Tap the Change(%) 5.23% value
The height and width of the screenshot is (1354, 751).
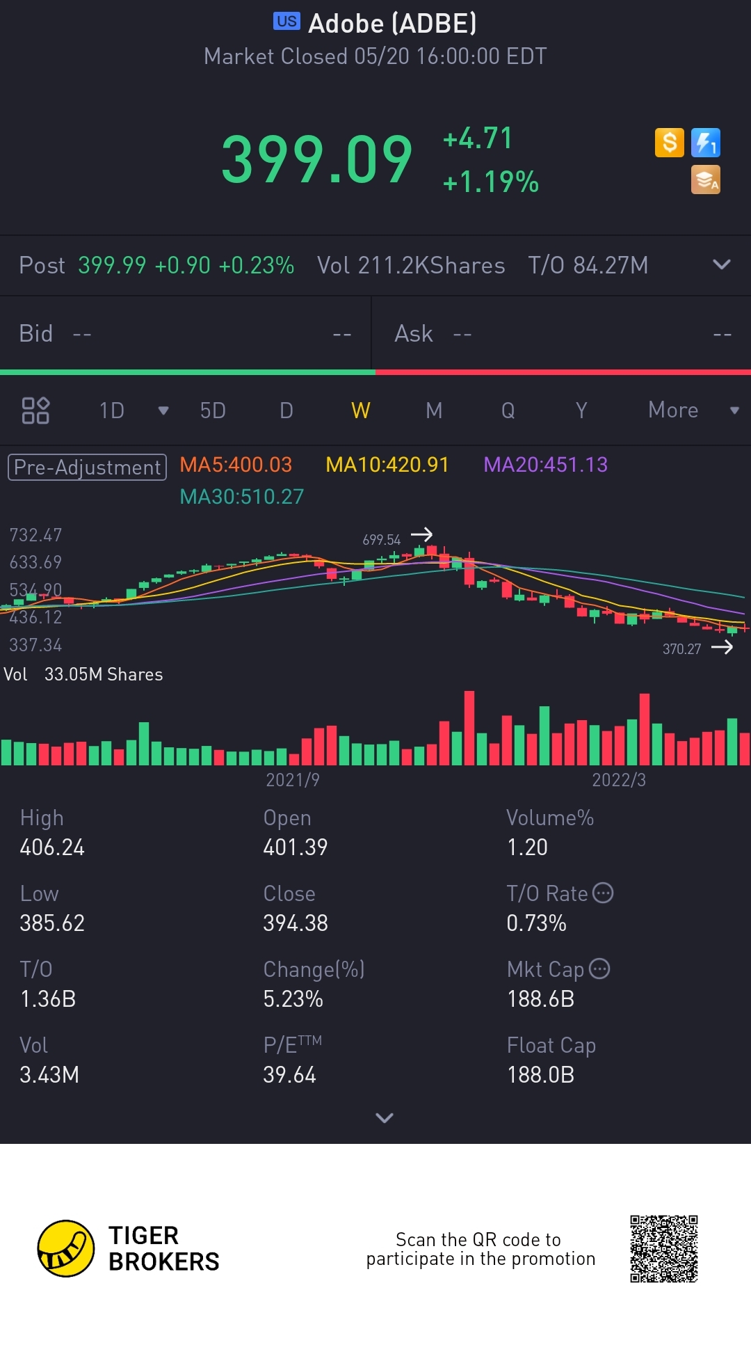293,999
